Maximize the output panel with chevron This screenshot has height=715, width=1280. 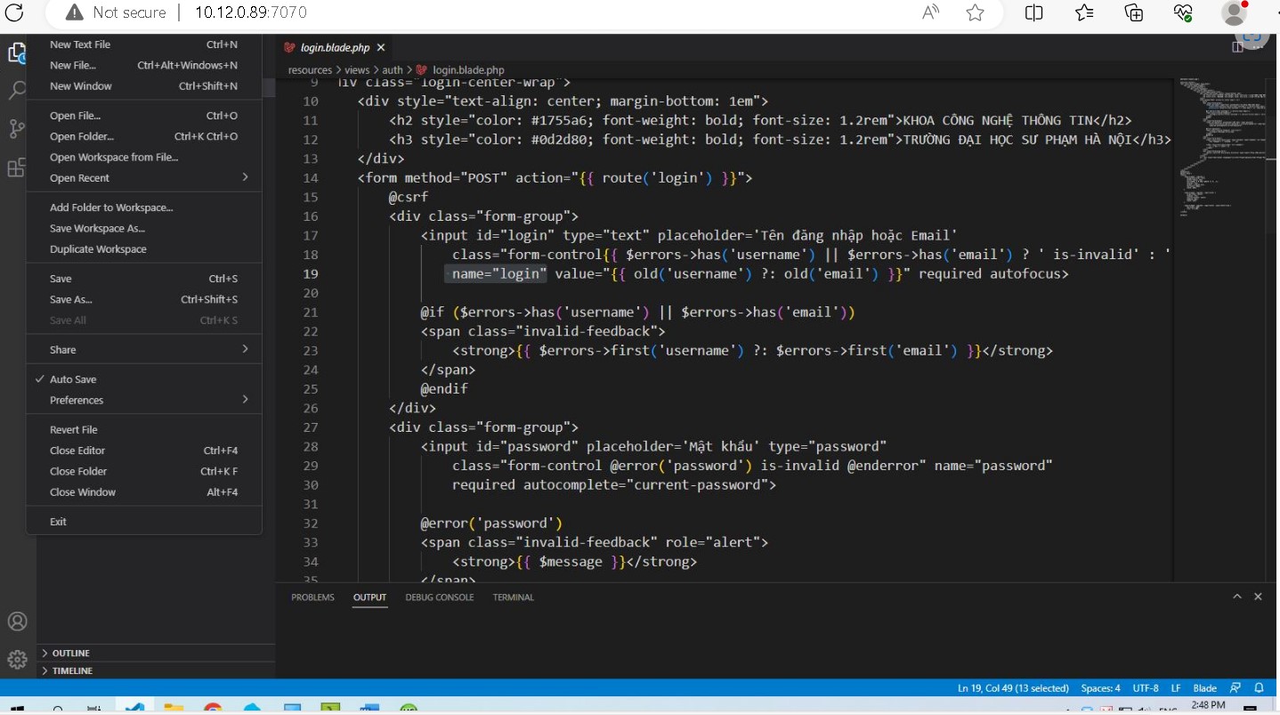[1237, 597]
